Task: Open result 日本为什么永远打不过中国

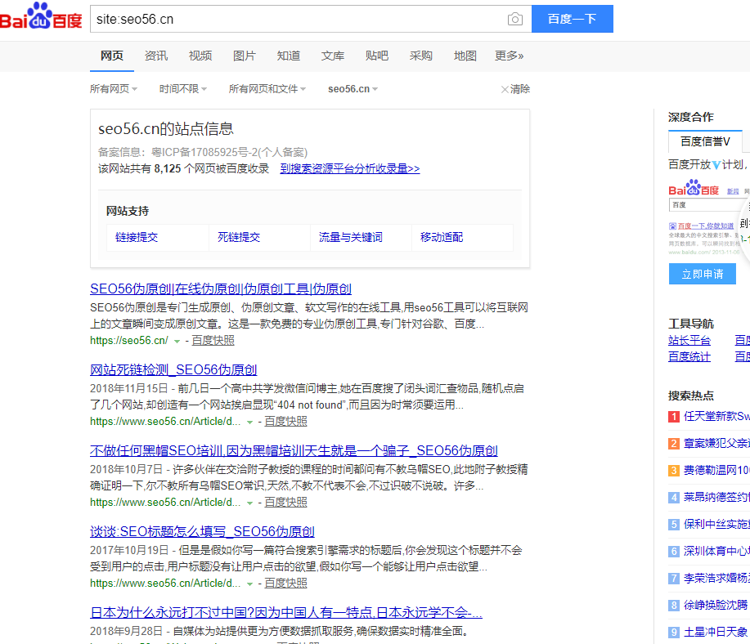Action: click(x=286, y=612)
